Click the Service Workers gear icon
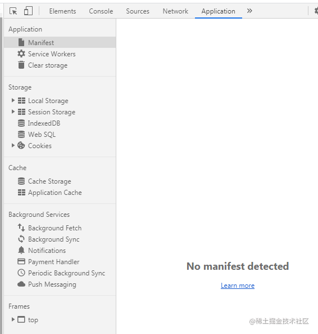Viewport: 318px width, 334px height. 21,54
